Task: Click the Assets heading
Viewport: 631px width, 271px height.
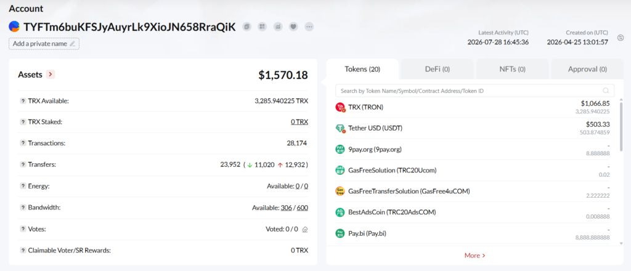Action: tap(30, 75)
